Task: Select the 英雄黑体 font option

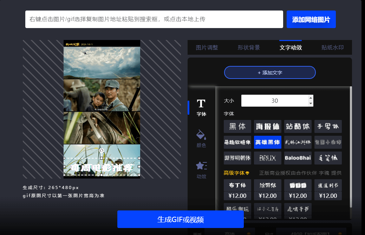Action: tap(268, 142)
